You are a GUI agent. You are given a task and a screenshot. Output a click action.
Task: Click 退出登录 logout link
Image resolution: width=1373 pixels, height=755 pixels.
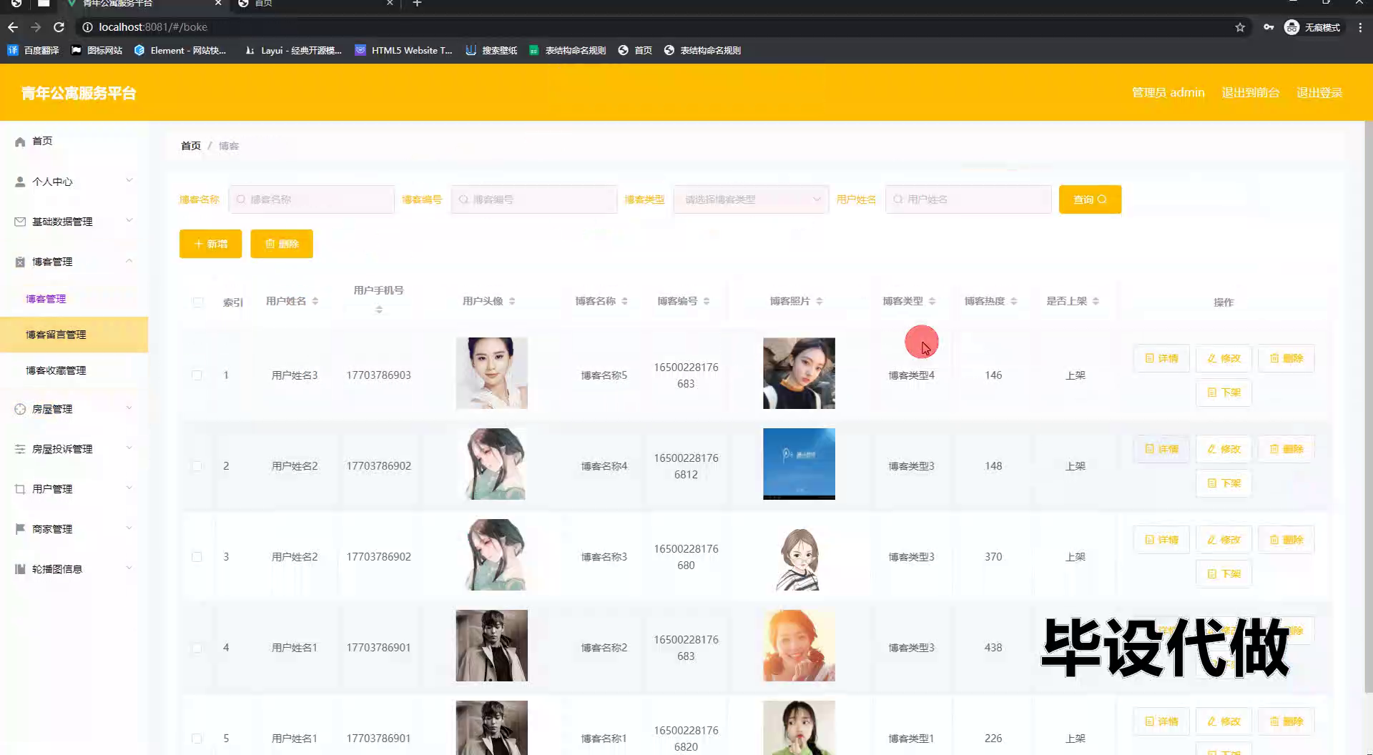[1319, 92]
